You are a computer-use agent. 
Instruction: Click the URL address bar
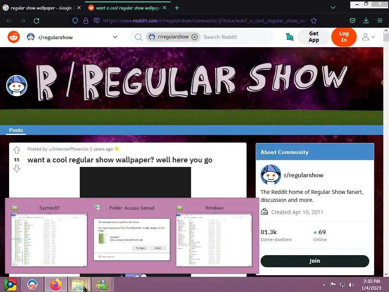pos(205,21)
